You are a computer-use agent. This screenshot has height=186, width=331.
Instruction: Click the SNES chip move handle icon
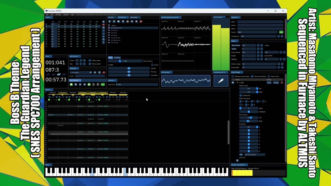click(233, 83)
